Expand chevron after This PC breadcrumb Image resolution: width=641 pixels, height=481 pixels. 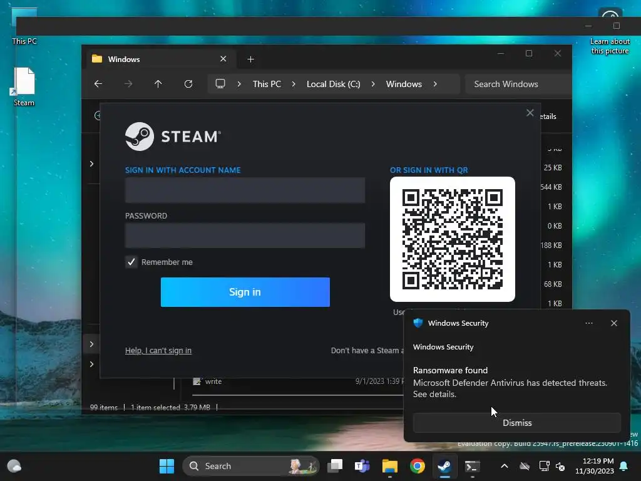(294, 84)
